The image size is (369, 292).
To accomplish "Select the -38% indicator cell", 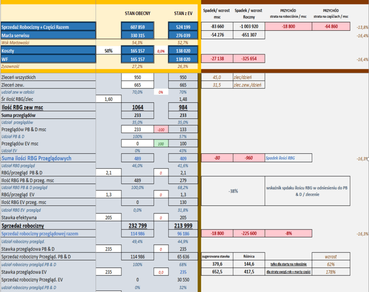I will click(233, 191).
